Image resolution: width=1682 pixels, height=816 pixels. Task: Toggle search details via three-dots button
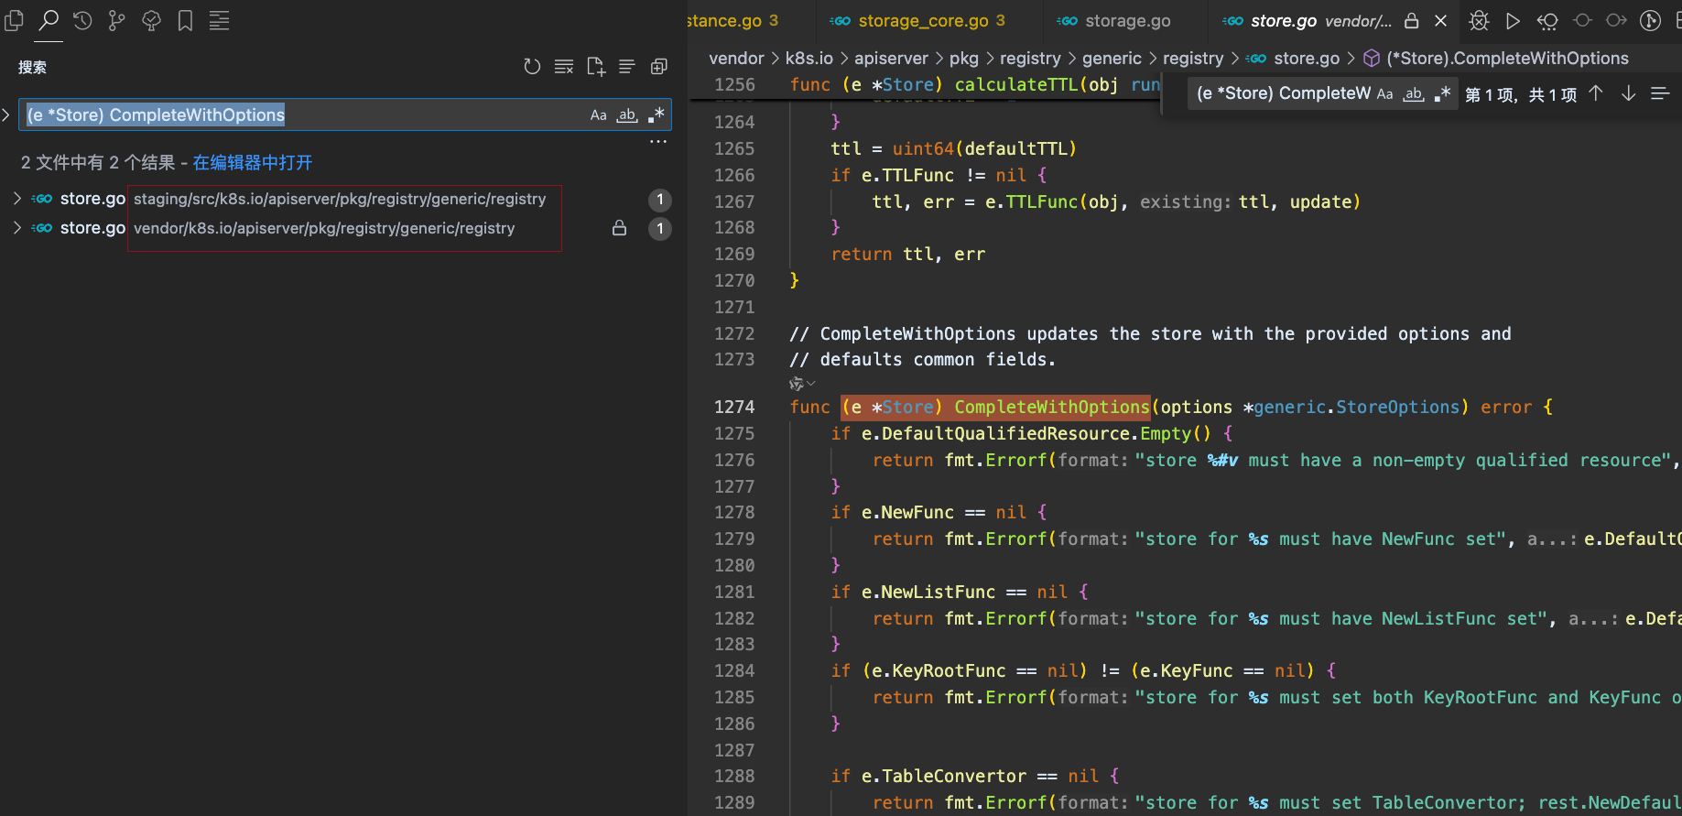(658, 142)
